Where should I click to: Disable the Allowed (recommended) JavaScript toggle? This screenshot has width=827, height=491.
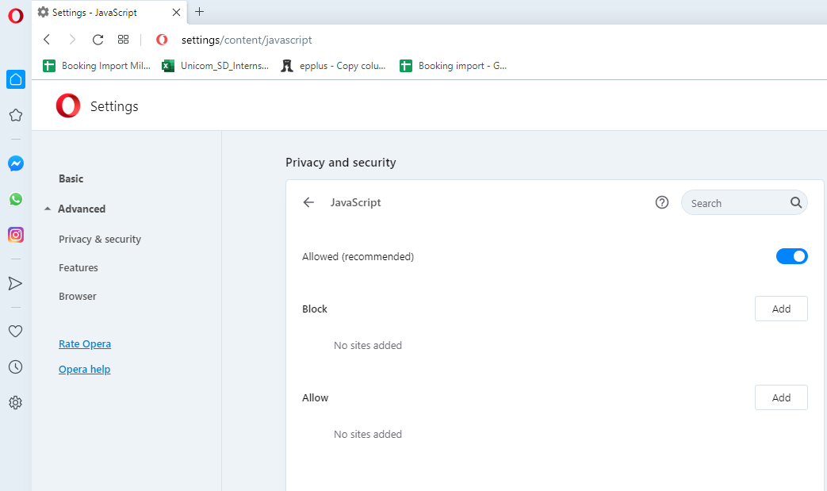coord(791,255)
